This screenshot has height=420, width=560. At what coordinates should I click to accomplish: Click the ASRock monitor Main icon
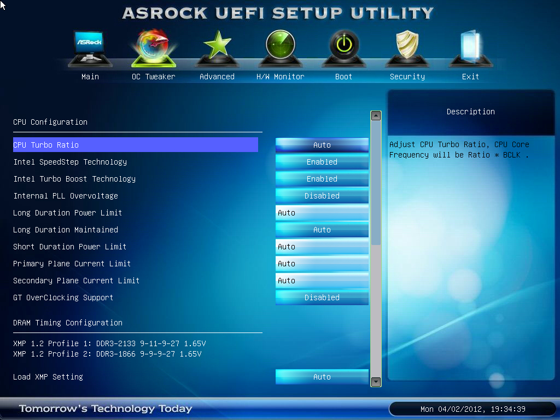tap(90, 48)
